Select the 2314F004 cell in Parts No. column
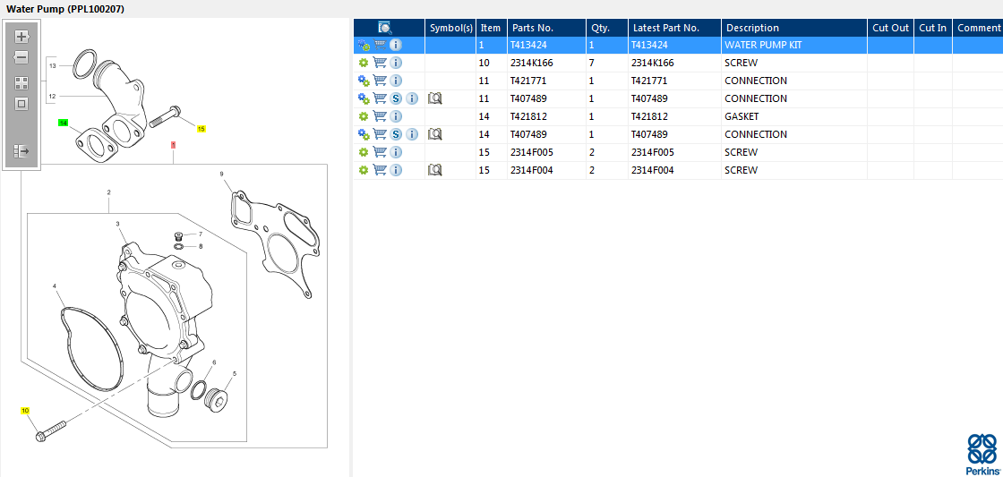Viewport: 1003px width, 477px height. click(x=547, y=170)
